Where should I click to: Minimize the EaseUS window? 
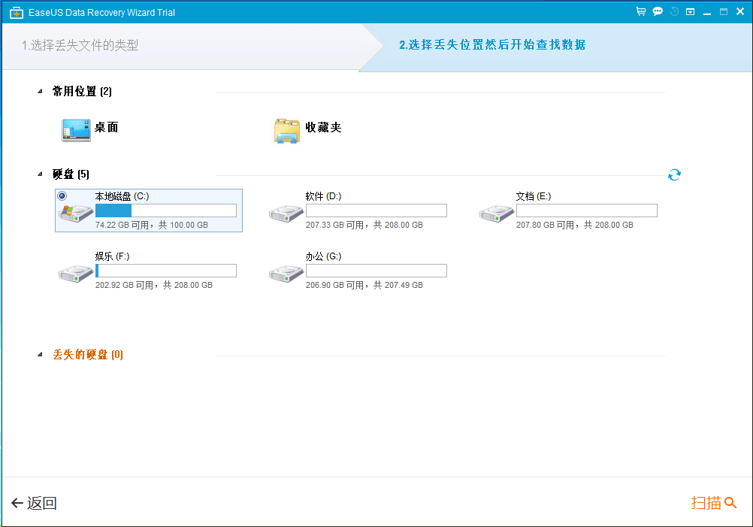707,13
